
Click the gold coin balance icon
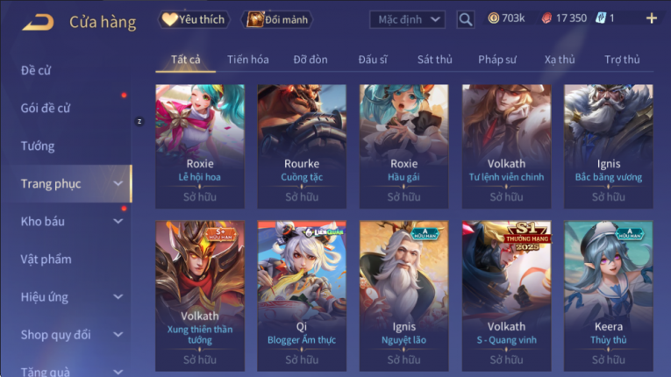coord(494,18)
